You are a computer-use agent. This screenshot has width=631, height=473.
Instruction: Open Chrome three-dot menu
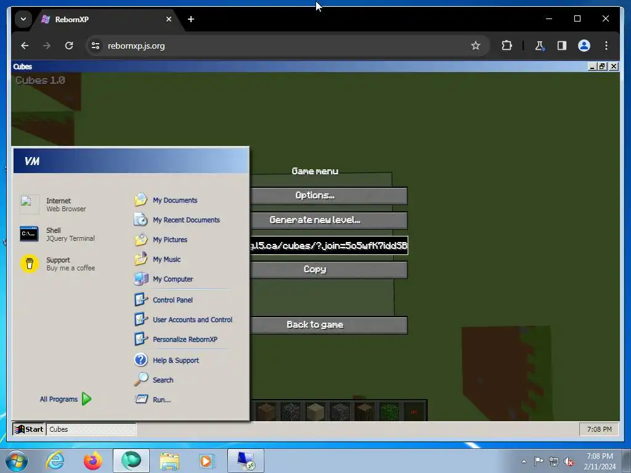pos(606,46)
